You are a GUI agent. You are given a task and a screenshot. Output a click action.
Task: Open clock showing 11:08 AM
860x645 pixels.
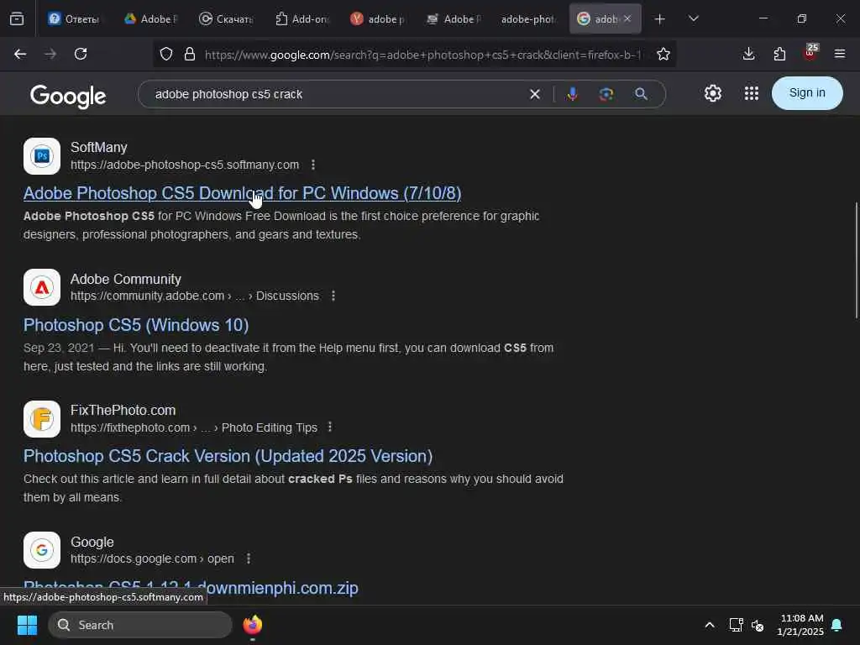pos(800,625)
